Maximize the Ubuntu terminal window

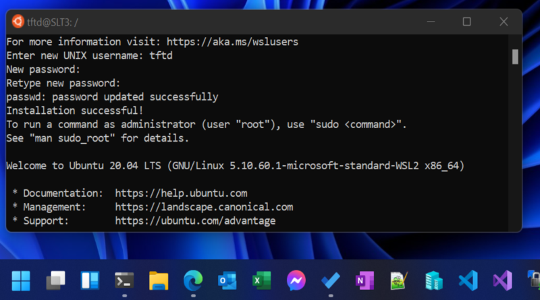[x=466, y=22]
